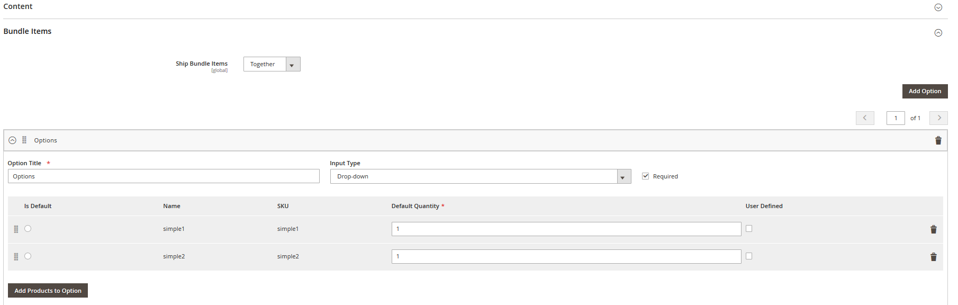Enable User Defined for simple1

click(749, 228)
